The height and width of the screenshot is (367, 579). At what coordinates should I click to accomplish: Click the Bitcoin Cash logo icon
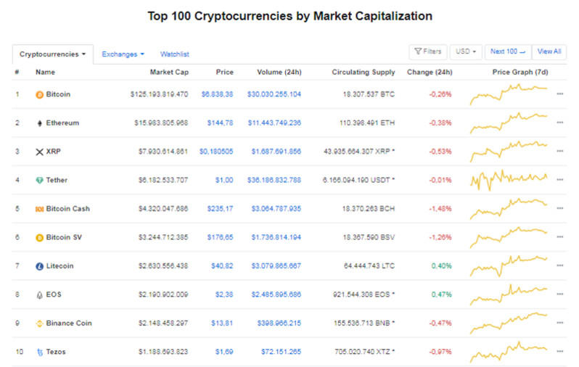point(39,209)
